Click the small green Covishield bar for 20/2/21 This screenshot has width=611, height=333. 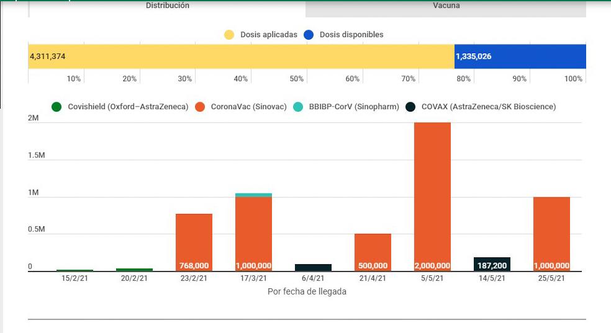click(x=134, y=270)
